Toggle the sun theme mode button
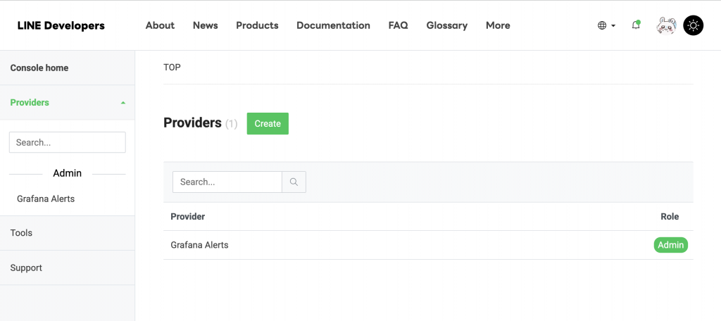The image size is (721, 321). (x=693, y=26)
